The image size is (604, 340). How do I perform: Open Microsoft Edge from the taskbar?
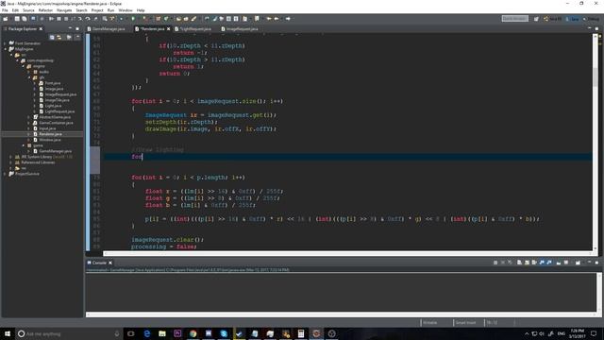(147, 333)
